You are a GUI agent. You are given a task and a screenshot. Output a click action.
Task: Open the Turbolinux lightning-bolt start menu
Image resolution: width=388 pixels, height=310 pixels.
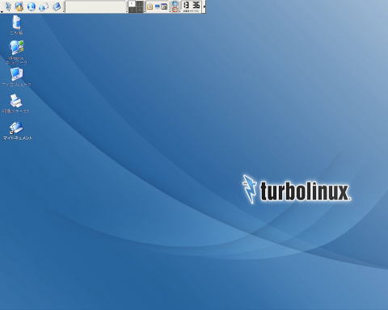[x=8, y=6]
